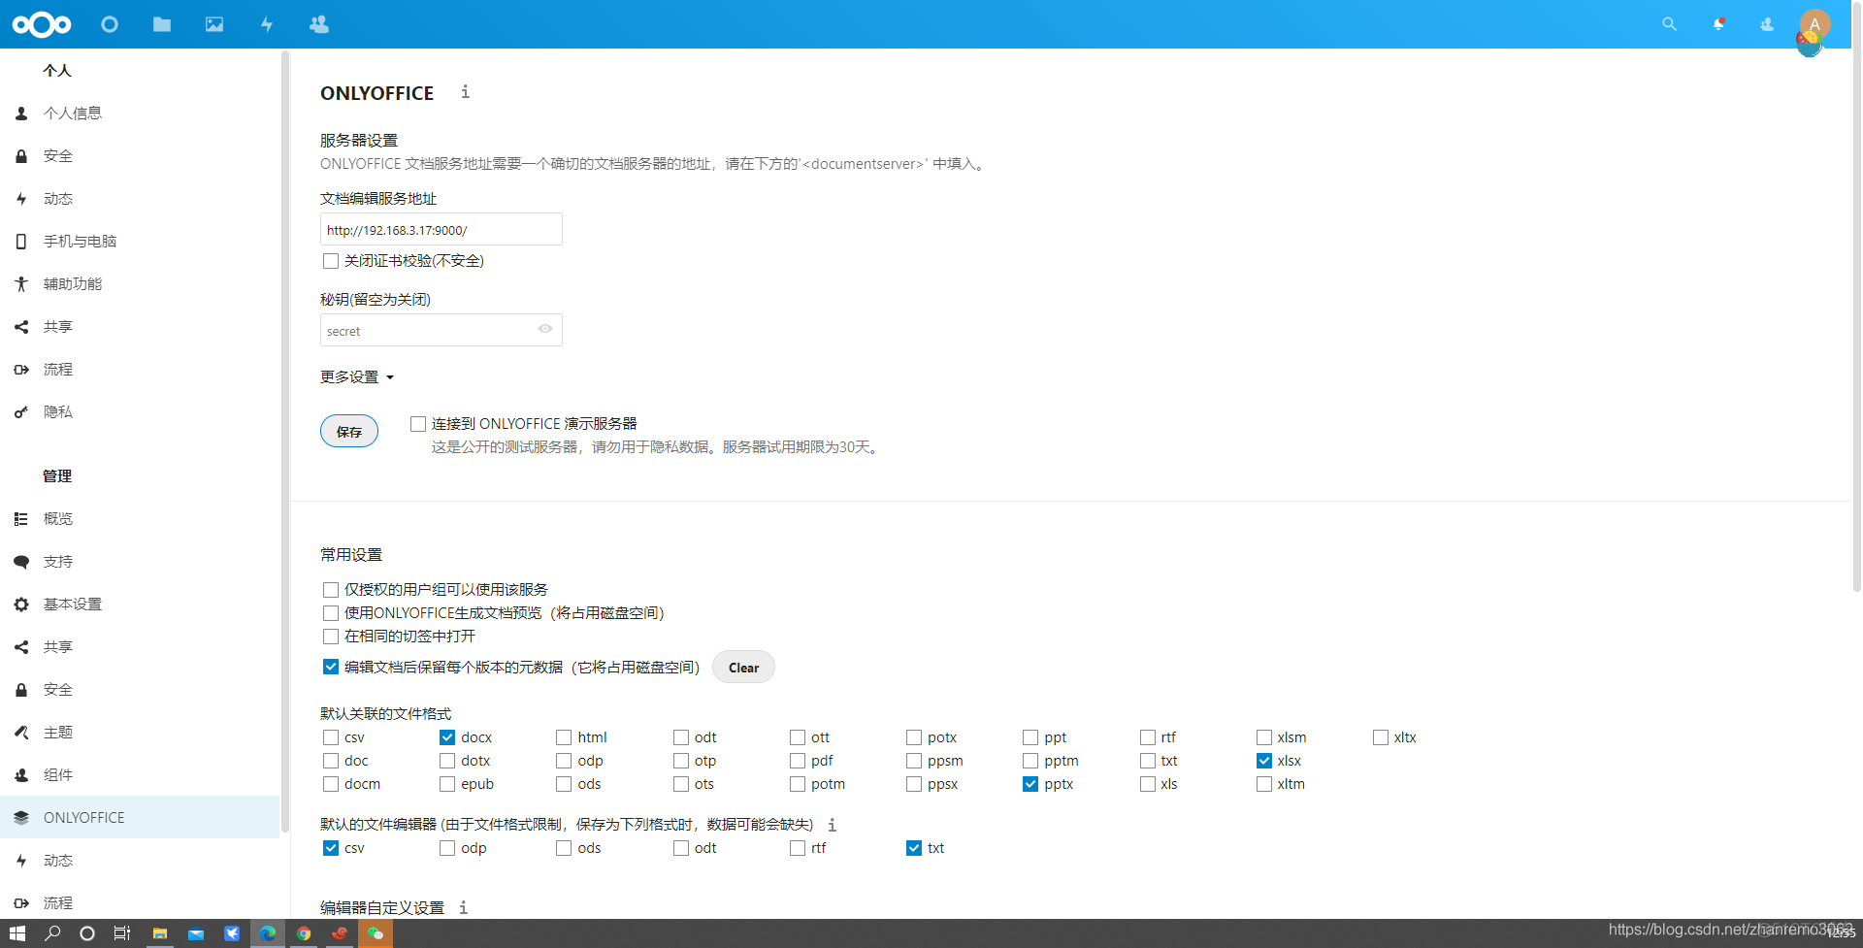Image resolution: width=1863 pixels, height=948 pixels.
Task: Open WeChat from the taskbar
Action: coord(376,933)
